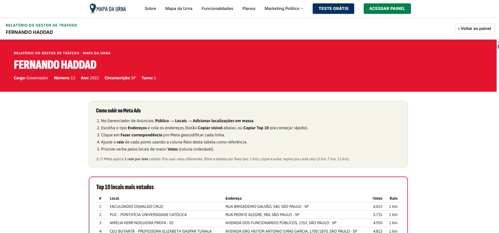Go back via Voltar ao painel
This screenshot has height=233, width=499.
coord(474,28)
